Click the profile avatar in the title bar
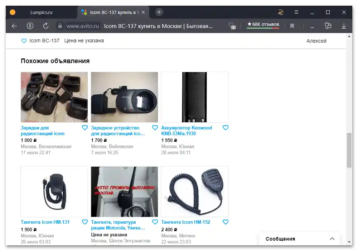The image size is (358, 251). pyautogui.click(x=281, y=12)
